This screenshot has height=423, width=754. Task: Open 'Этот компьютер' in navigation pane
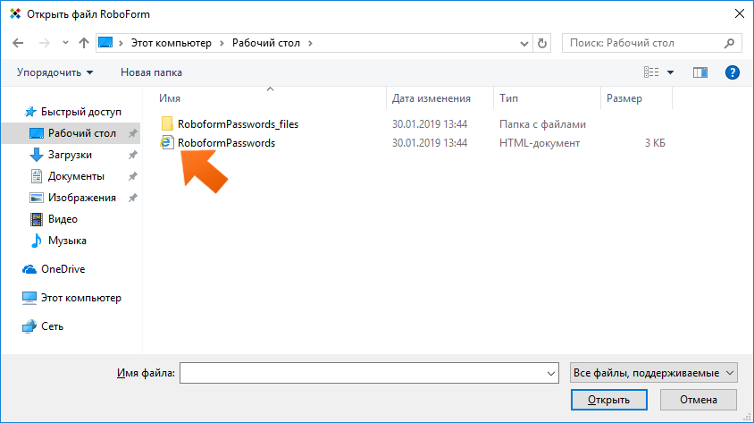[x=80, y=298]
